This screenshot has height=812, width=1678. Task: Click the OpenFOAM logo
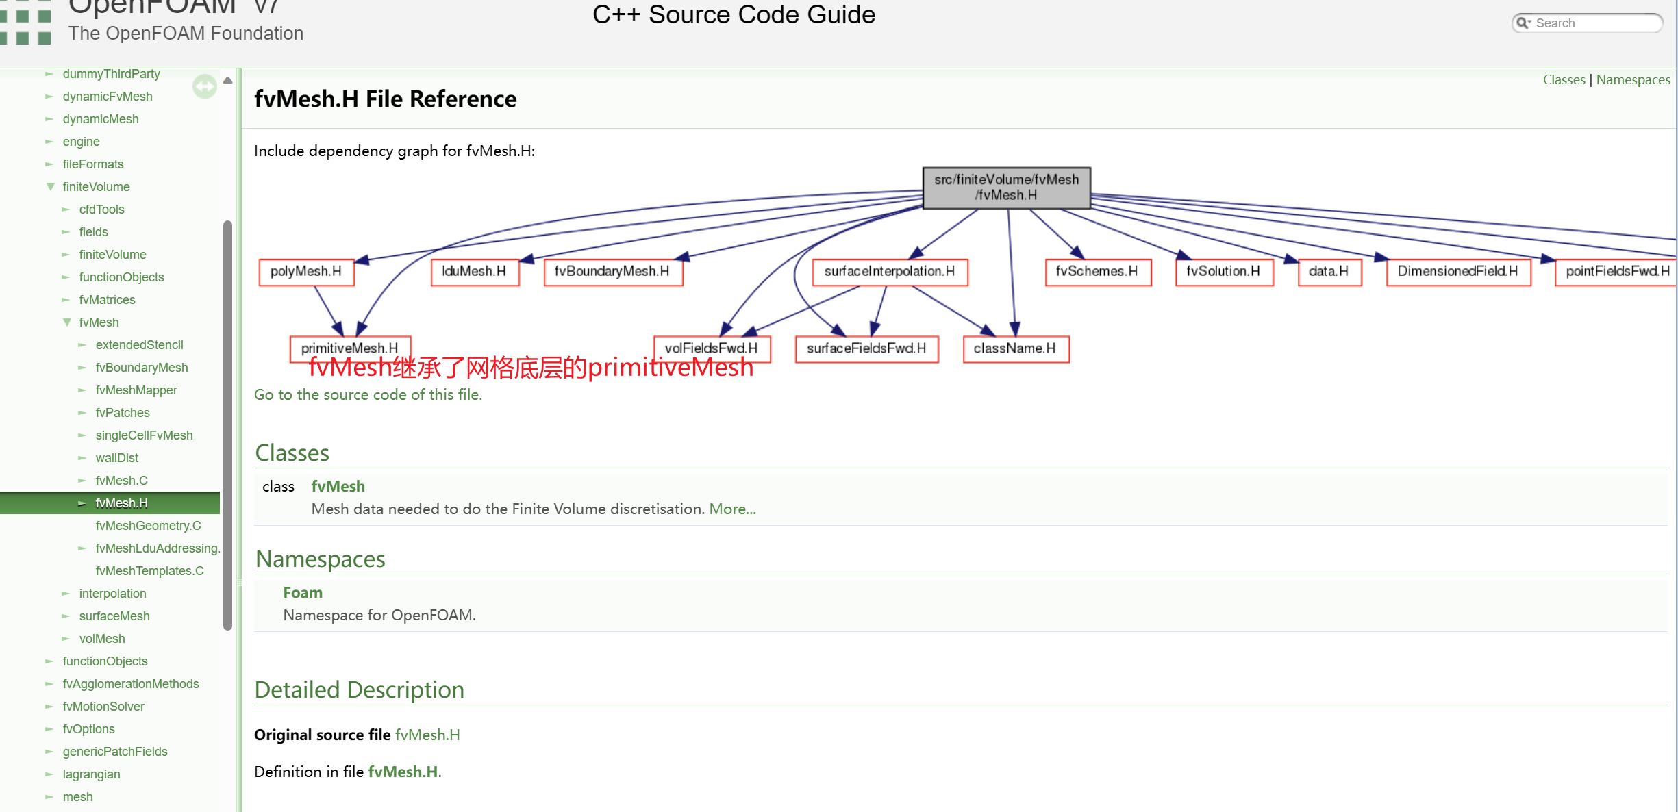25,23
